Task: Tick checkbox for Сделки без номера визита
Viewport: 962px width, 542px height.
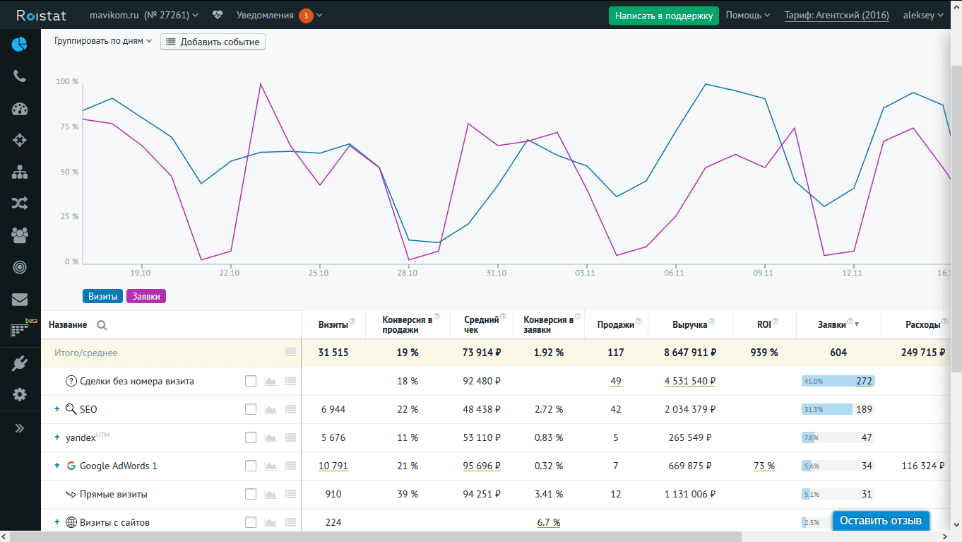Action: point(251,381)
